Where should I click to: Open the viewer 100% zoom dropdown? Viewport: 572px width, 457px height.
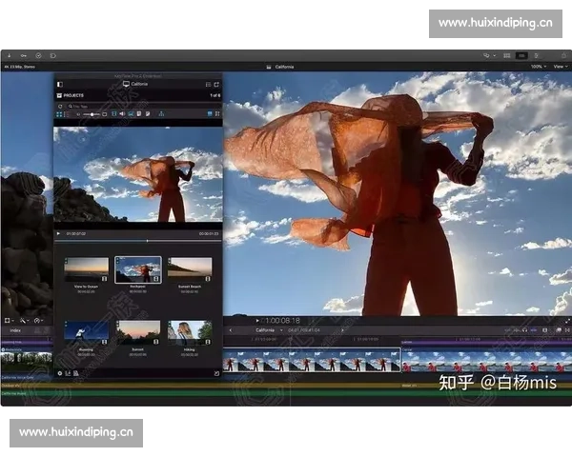click(x=538, y=67)
